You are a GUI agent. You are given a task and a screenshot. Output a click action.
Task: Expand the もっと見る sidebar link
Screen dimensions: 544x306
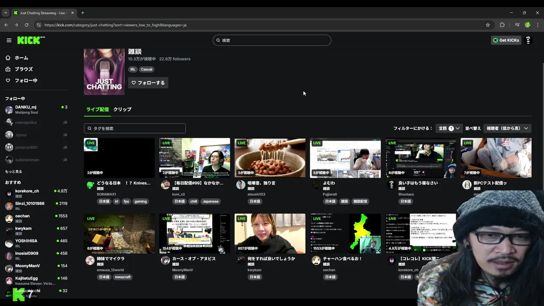pos(14,172)
